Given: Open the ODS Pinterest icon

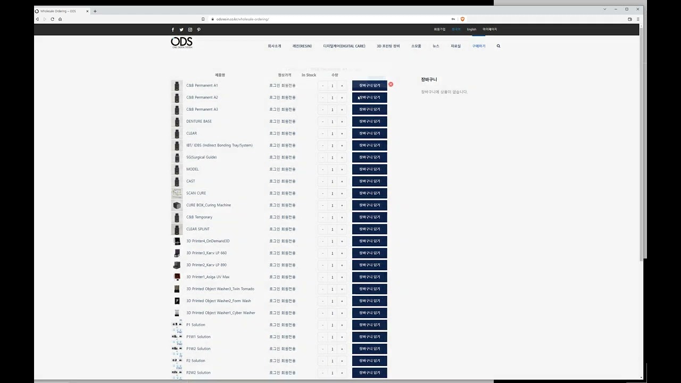Looking at the screenshot, I should [x=198, y=30].
